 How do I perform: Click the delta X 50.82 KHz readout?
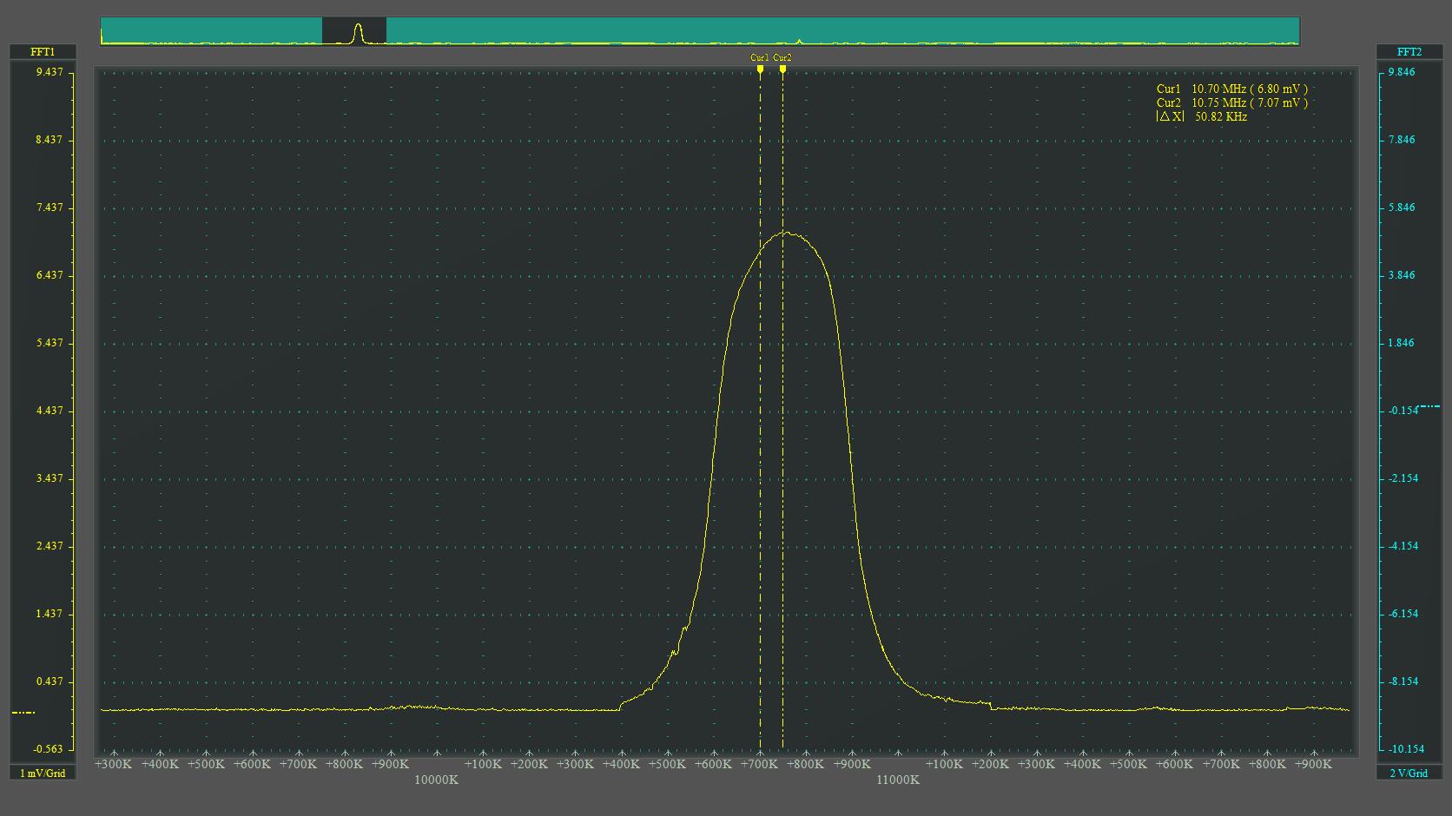coord(1202,116)
